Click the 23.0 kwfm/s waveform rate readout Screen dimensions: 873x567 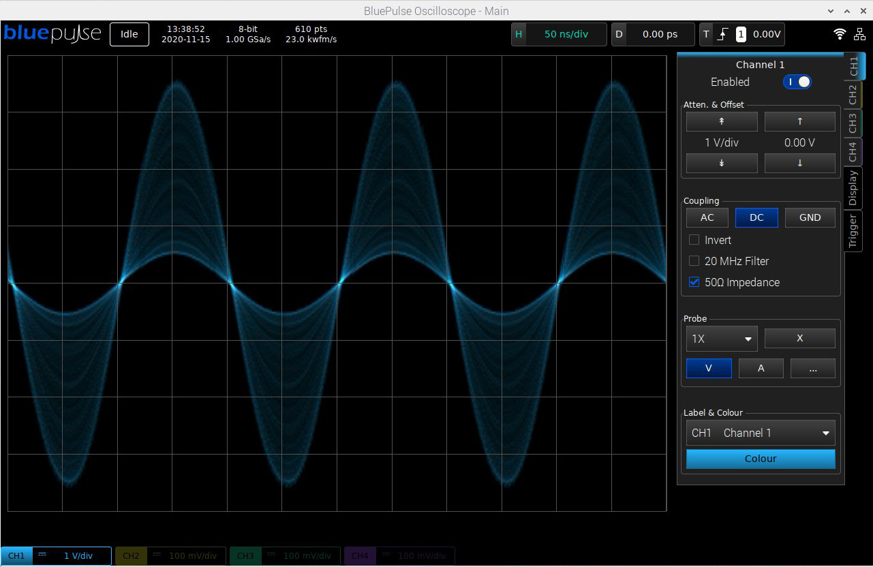point(311,40)
